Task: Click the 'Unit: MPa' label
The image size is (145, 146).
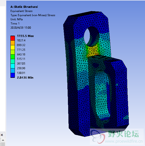Action: coord(16,19)
